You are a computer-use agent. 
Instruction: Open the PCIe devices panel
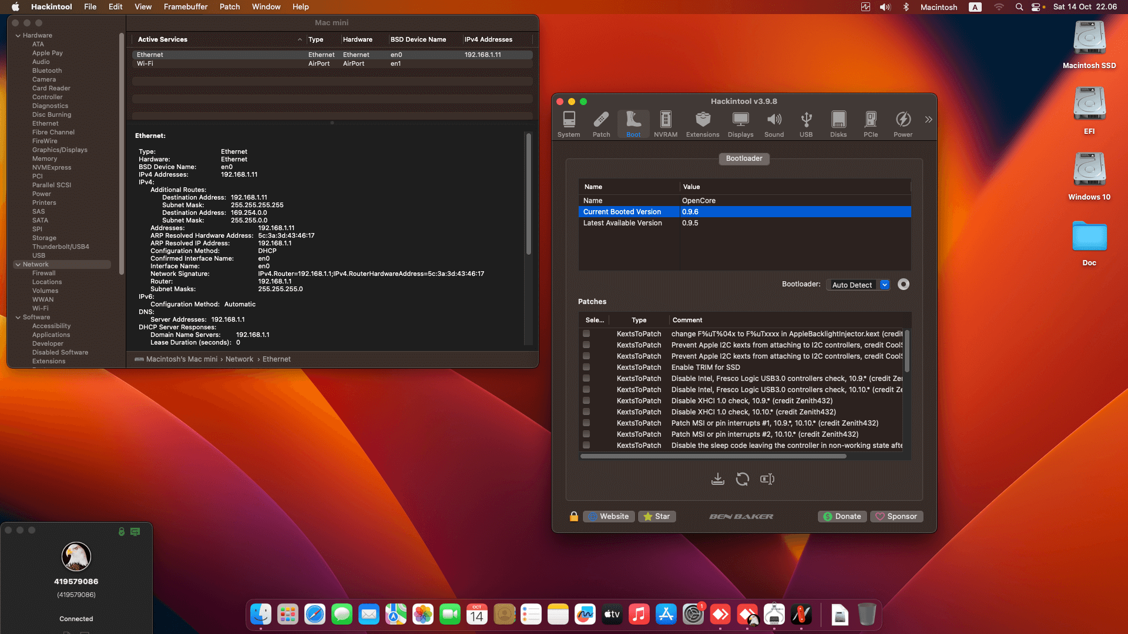[871, 123]
